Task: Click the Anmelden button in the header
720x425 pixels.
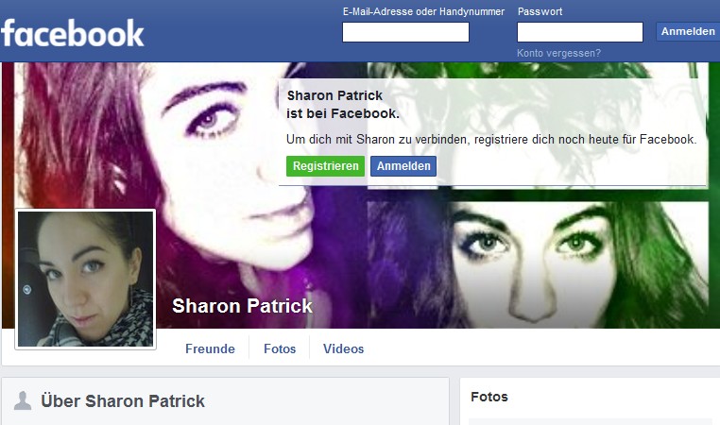Action: [687, 32]
